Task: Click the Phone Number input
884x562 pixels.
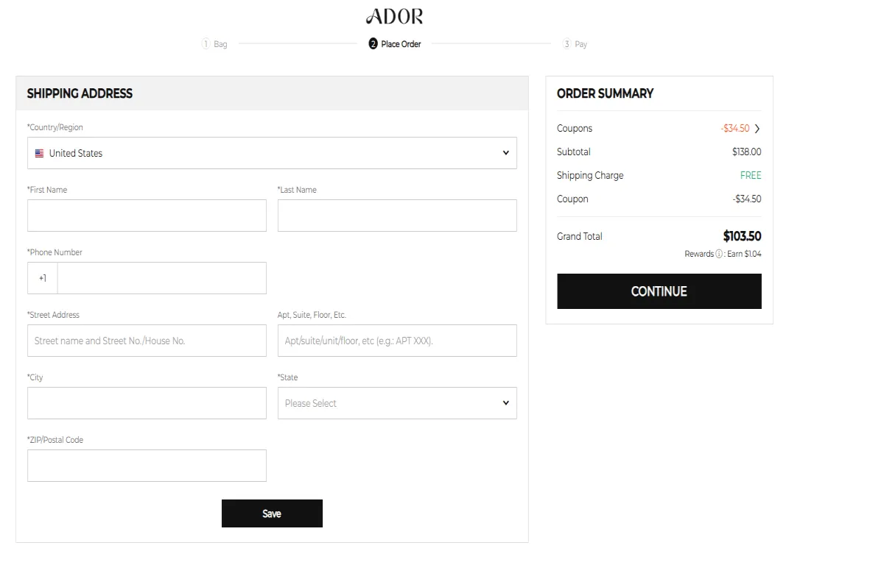Action: tap(161, 278)
